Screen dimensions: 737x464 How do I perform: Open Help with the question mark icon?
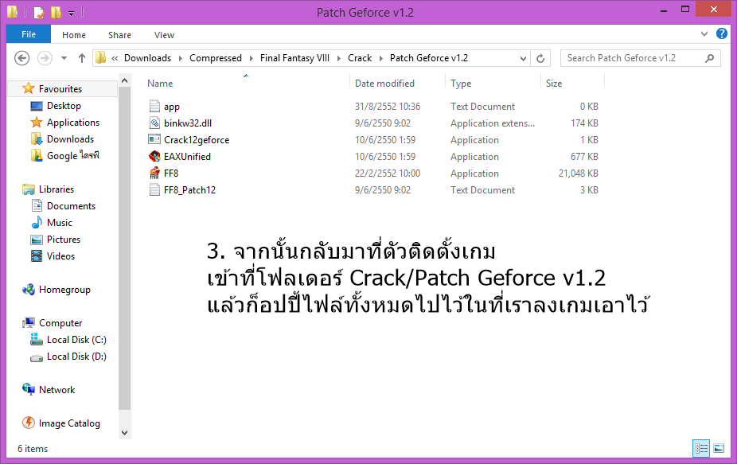click(722, 34)
